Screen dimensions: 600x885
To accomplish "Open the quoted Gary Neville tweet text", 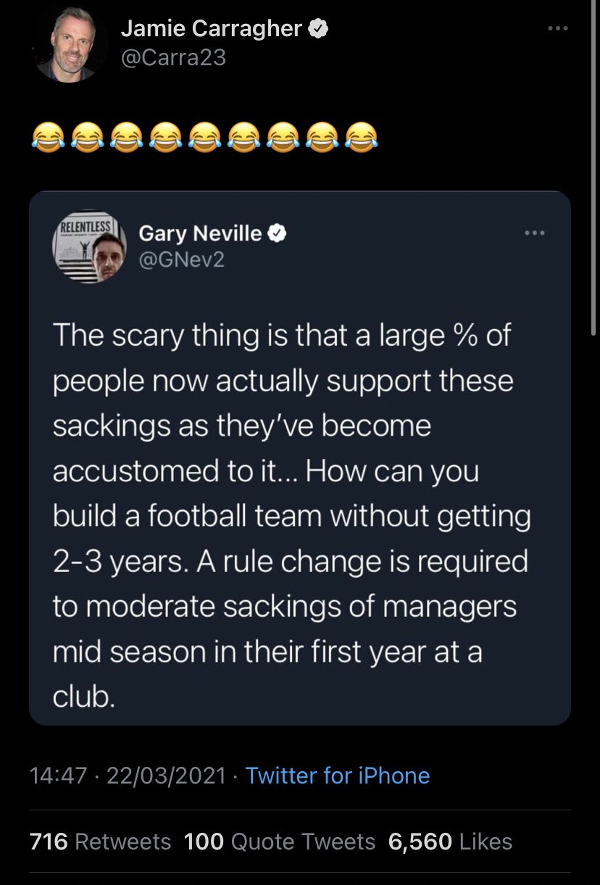I will point(290,515).
